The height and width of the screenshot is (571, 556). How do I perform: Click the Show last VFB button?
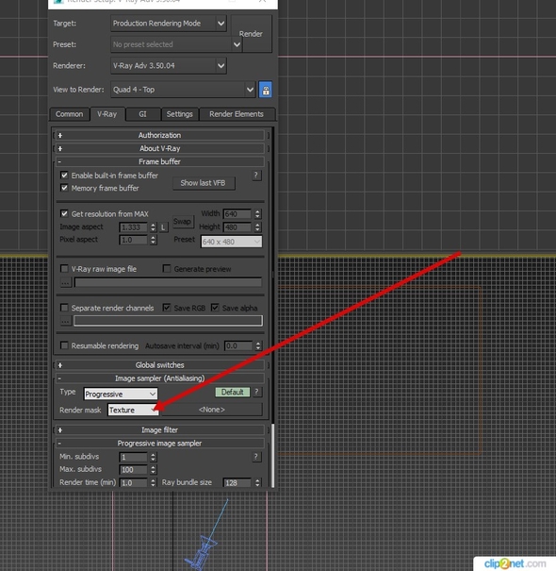click(203, 183)
